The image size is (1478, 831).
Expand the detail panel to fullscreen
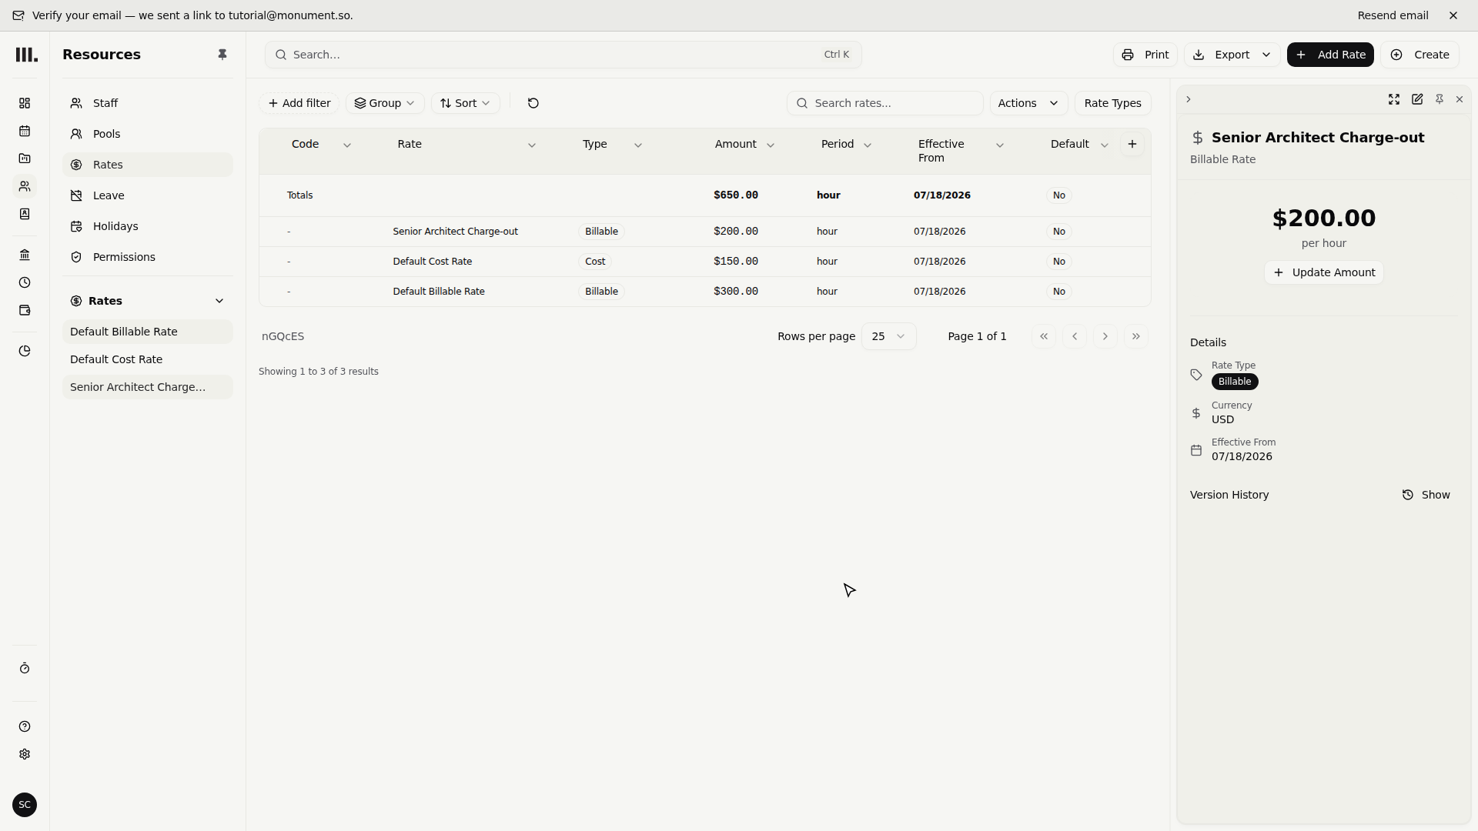(1394, 99)
